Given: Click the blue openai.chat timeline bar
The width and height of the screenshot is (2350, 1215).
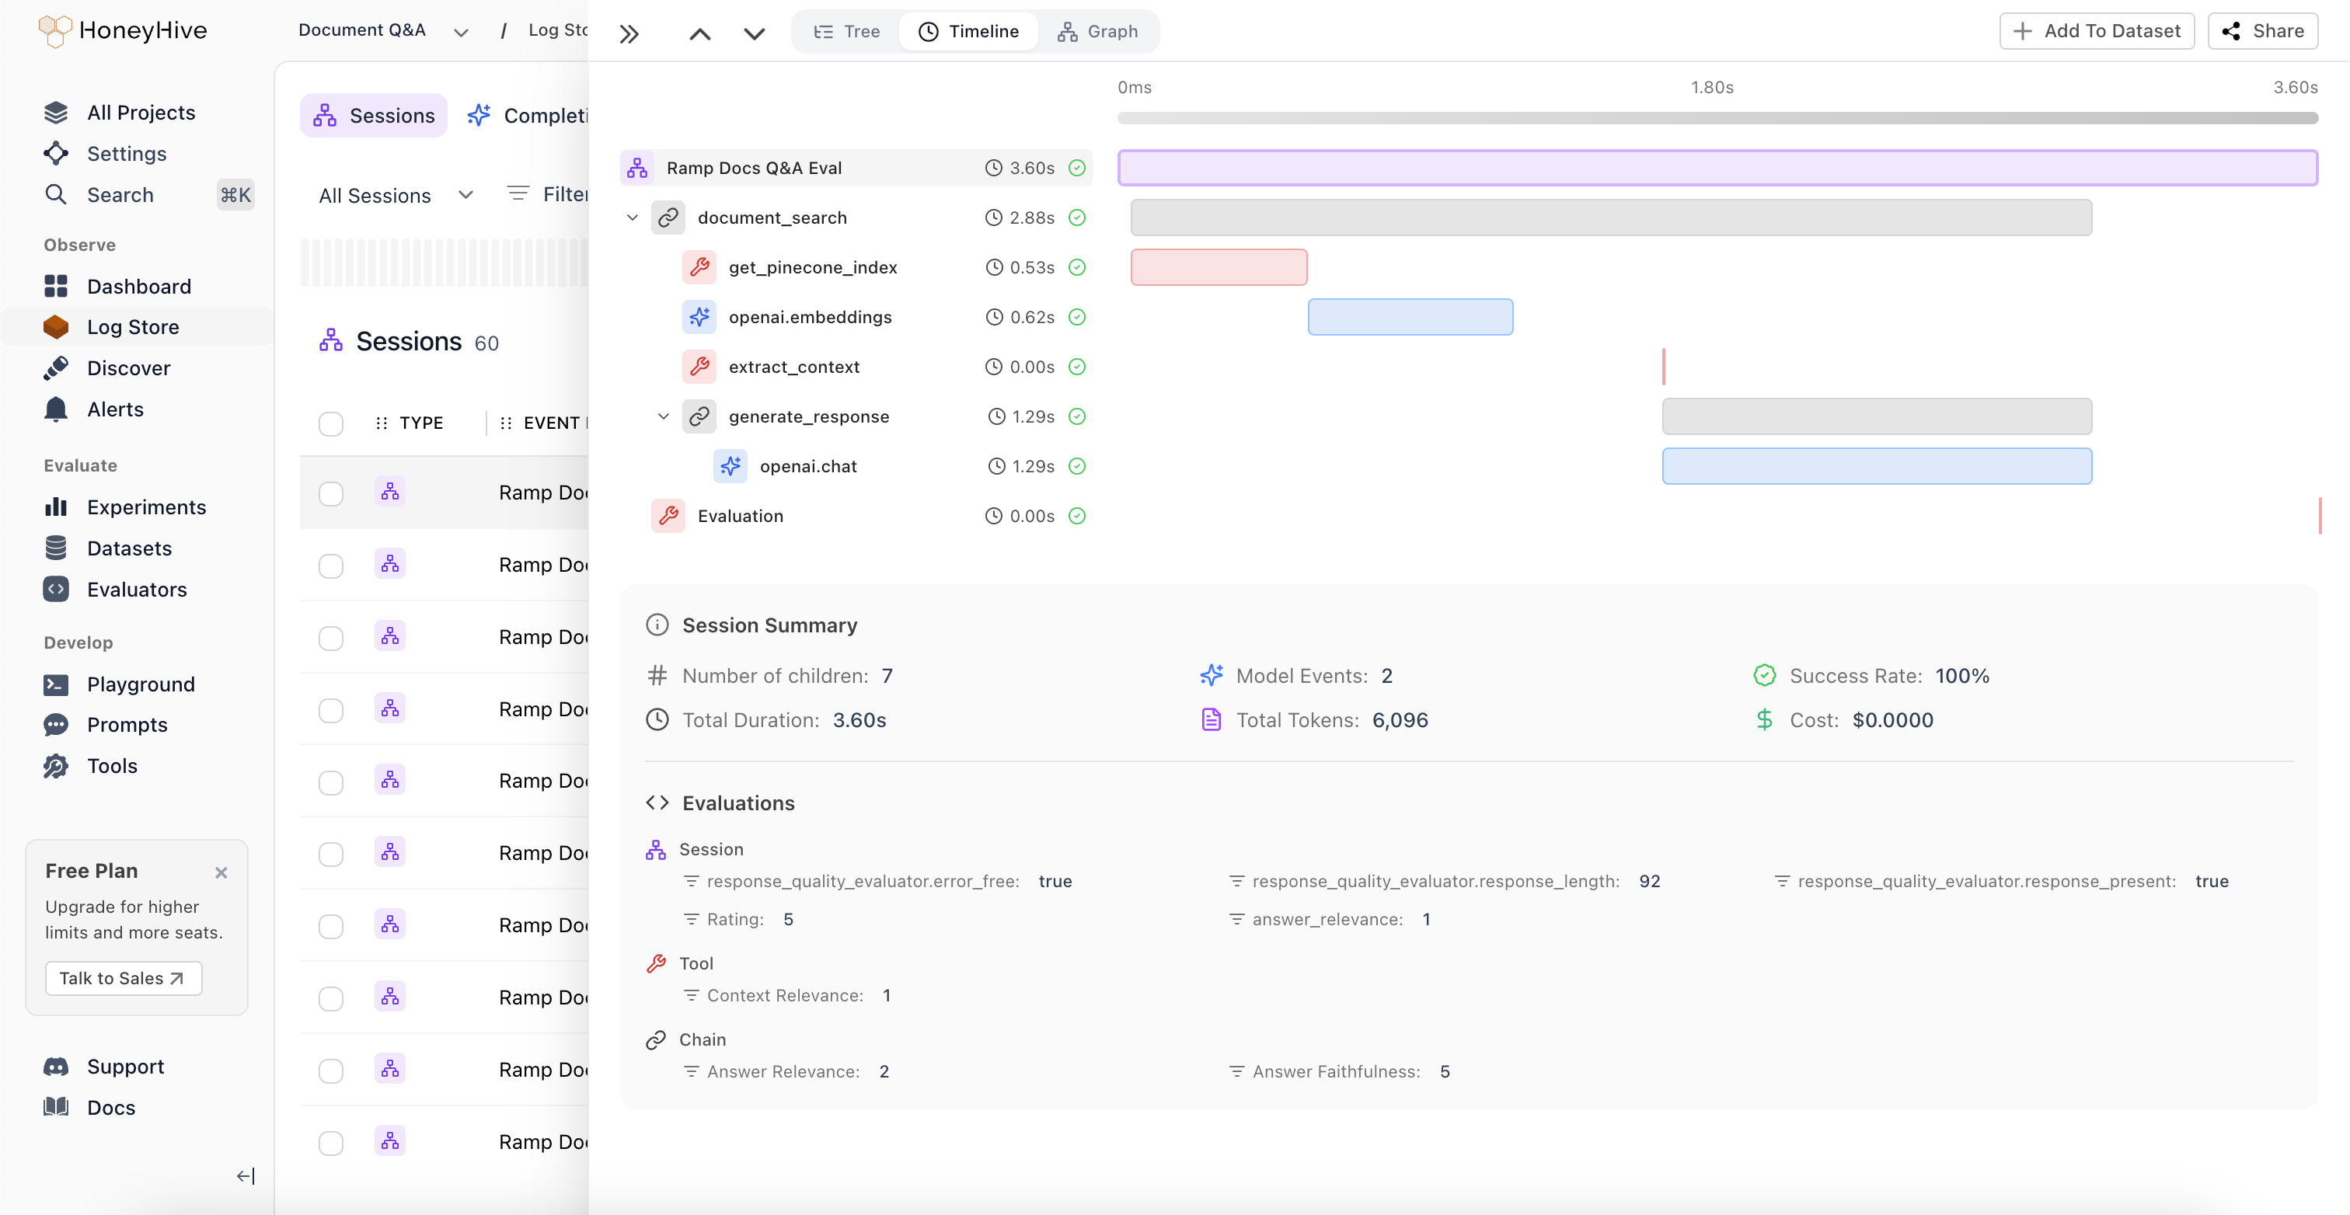Looking at the screenshot, I should coord(1876,466).
